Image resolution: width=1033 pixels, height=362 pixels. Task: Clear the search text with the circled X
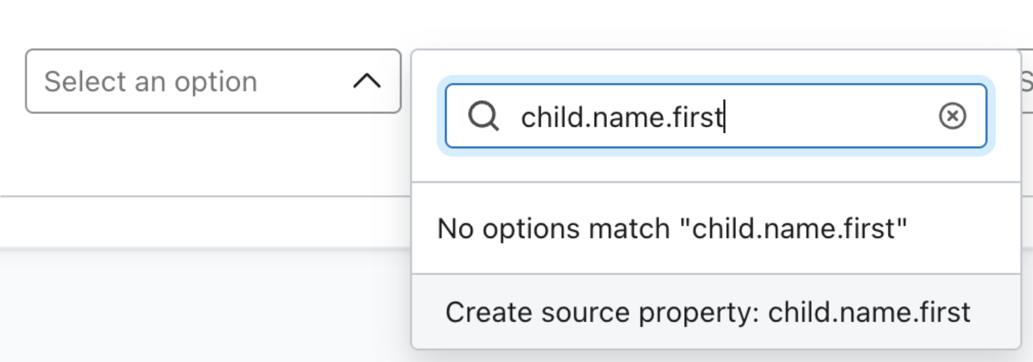pos(952,116)
